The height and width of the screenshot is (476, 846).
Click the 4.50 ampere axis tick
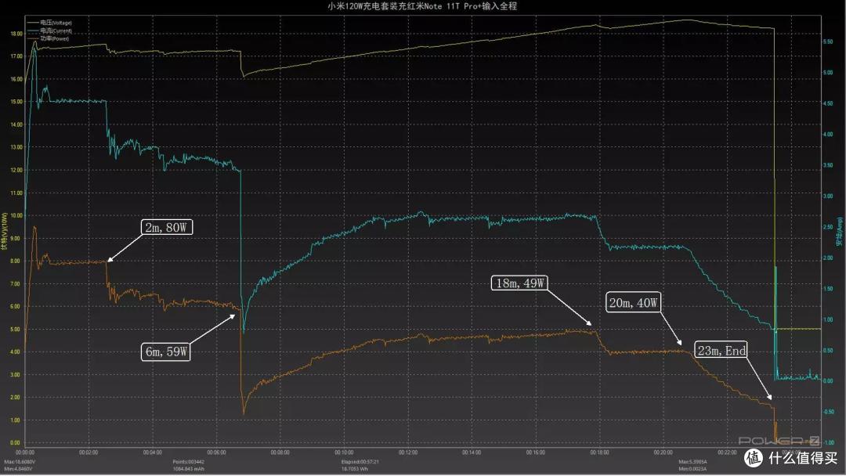[x=828, y=103]
